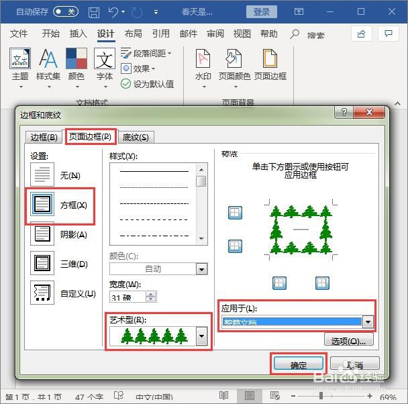Image resolution: width=408 pixels, height=404 pixels.
Task: Toggle the AutoSave switch
Action: [66, 11]
